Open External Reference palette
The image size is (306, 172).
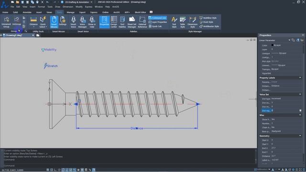[x=142, y=22]
